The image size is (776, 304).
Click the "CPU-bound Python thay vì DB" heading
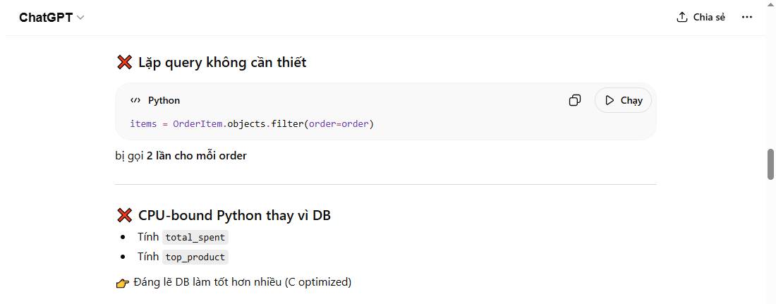pos(234,216)
